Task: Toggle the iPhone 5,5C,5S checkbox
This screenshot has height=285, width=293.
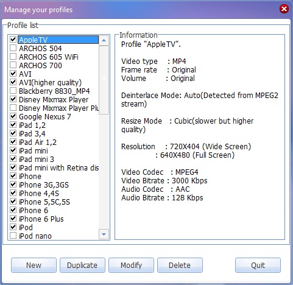Action: 13,202
